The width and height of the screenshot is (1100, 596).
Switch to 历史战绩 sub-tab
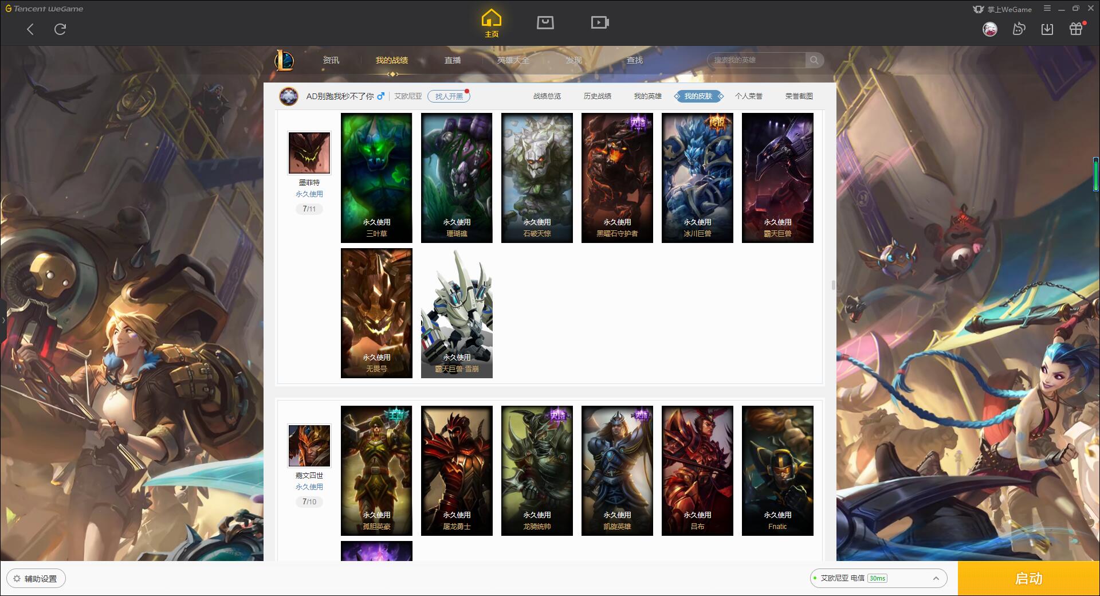pyautogui.click(x=598, y=96)
